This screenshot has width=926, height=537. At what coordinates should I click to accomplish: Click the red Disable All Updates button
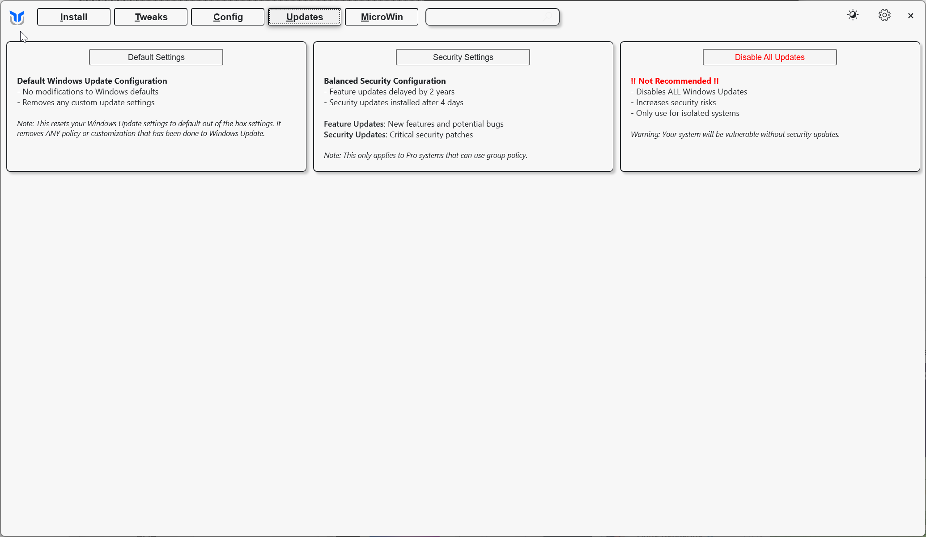pos(769,57)
